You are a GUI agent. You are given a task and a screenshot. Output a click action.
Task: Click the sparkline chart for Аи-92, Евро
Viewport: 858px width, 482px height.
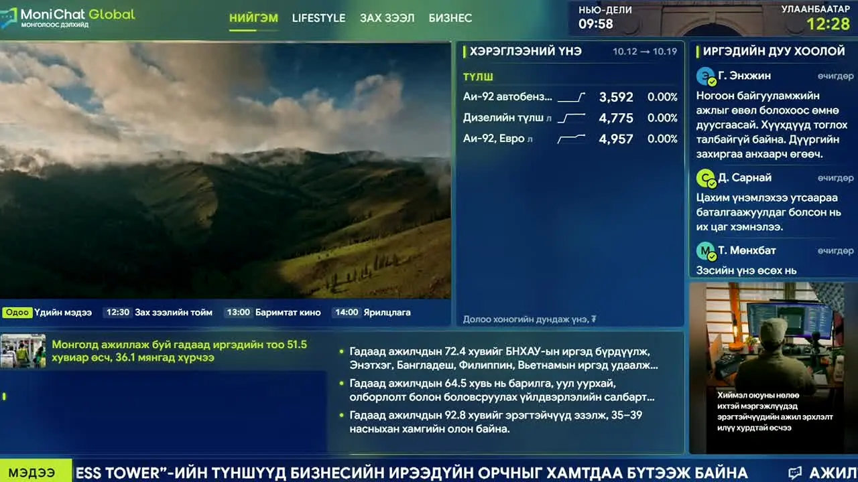(571, 139)
